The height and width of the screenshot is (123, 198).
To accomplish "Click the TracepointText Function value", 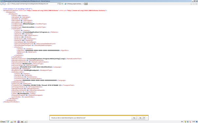I will pos(42,85).
